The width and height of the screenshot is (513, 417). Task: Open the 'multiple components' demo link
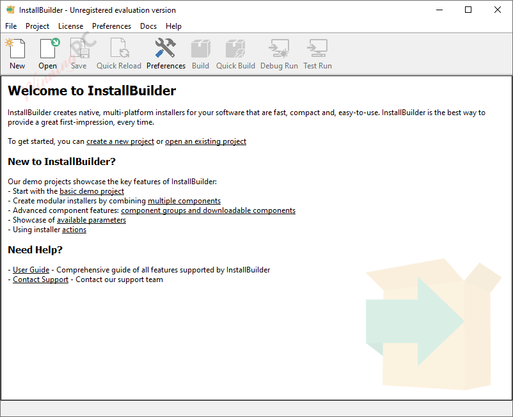pos(184,200)
